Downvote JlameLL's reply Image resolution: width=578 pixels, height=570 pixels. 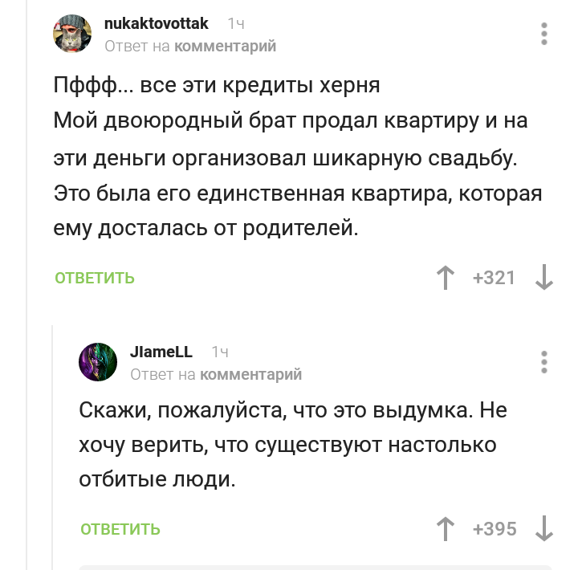click(x=544, y=529)
